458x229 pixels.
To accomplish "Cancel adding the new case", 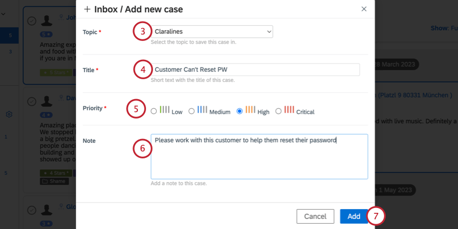I will pos(315,217).
